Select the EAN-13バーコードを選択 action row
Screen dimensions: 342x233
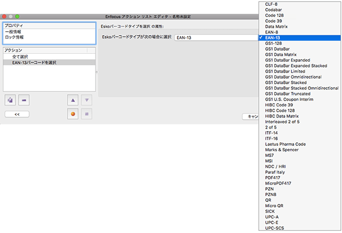point(49,63)
